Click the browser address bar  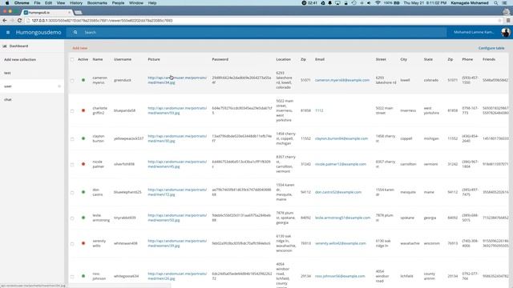pyautogui.click(x=262, y=20)
